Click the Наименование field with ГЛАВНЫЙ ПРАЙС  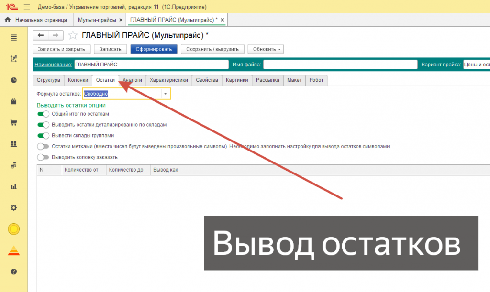tap(152, 65)
